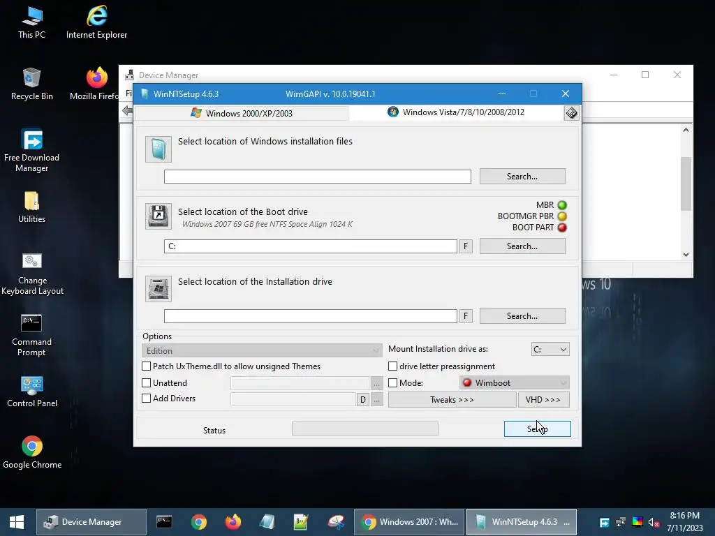Click the color display tray icon
715x536 pixels.
637,522
